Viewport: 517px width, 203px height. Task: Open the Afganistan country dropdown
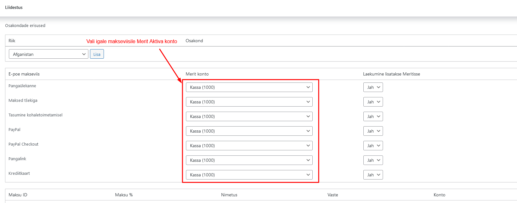pyautogui.click(x=48, y=54)
